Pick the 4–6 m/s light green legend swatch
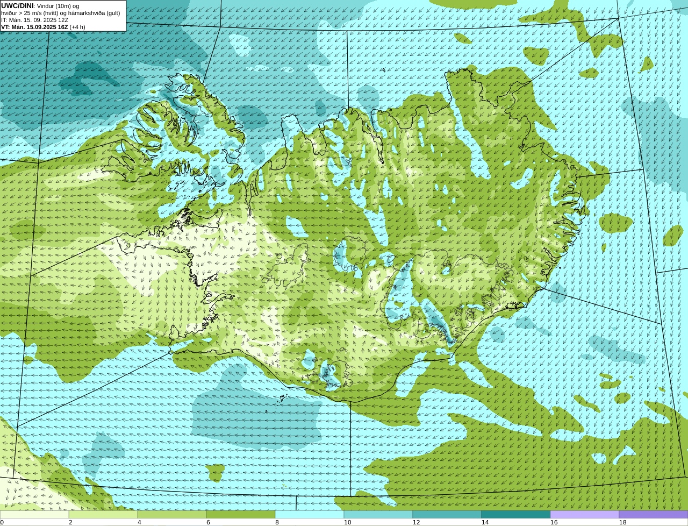This screenshot has height=526, width=688. 172,514
